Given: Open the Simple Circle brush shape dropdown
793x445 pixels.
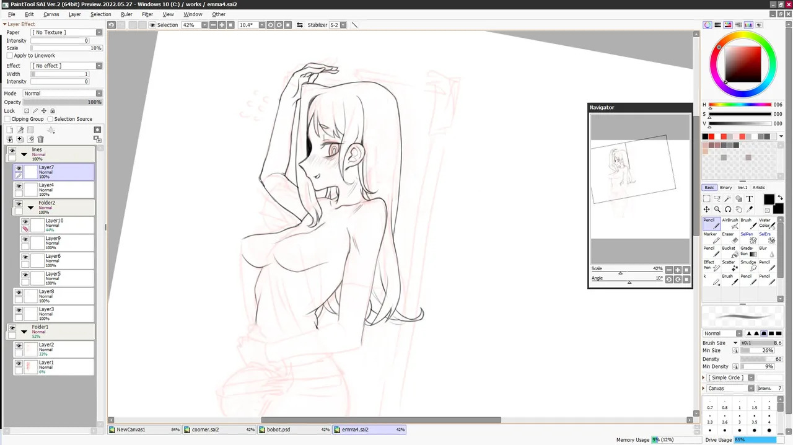Looking at the screenshot, I should 731,377.
